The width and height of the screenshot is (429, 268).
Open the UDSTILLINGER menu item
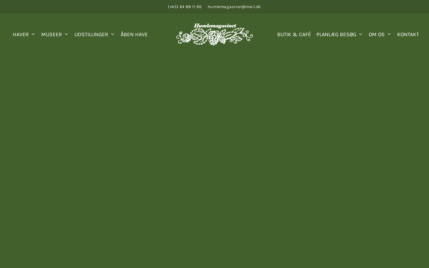pyautogui.click(x=91, y=35)
